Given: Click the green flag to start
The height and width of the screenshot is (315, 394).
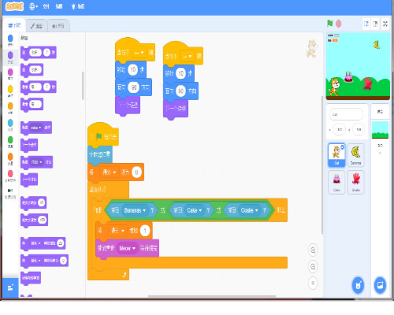Looking at the screenshot, I should pyautogui.click(x=330, y=24).
